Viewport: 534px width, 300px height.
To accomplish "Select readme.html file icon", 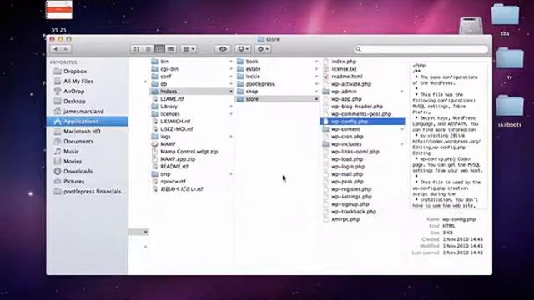I will [326, 77].
